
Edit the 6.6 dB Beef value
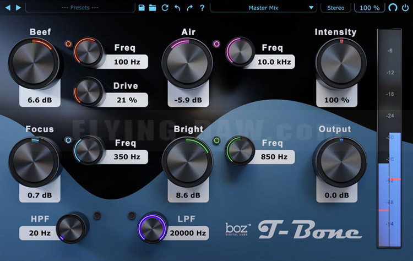pos(40,100)
